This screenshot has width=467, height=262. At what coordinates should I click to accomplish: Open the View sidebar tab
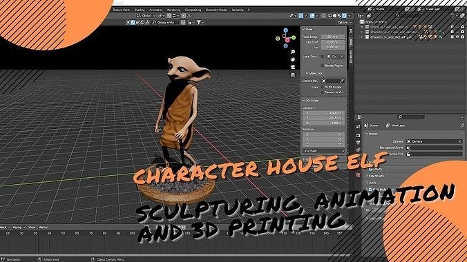click(350, 42)
